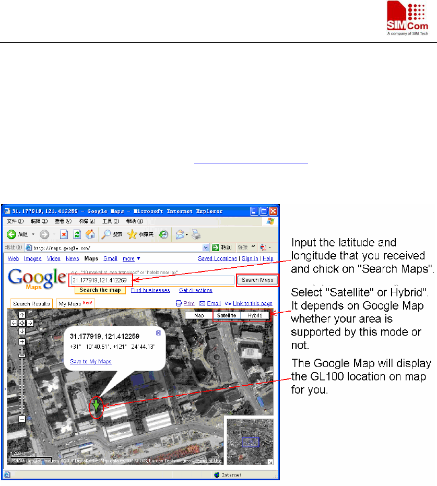Viewport: 437px width, 486px height.
Task: Expand the Mail icon dropdown arrow
Action: click(187, 234)
